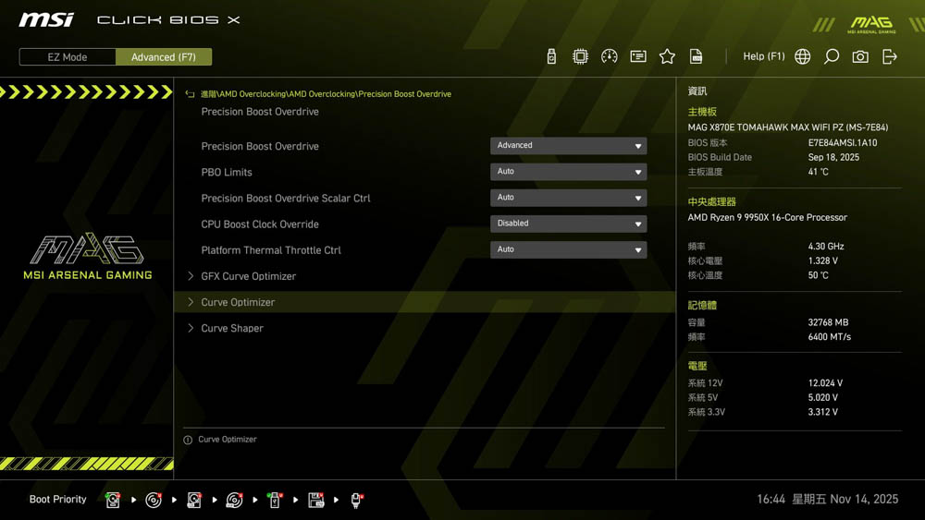Open the speedometer gauge icon
Image resolution: width=925 pixels, height=520 pixels.
pos(609,56)
